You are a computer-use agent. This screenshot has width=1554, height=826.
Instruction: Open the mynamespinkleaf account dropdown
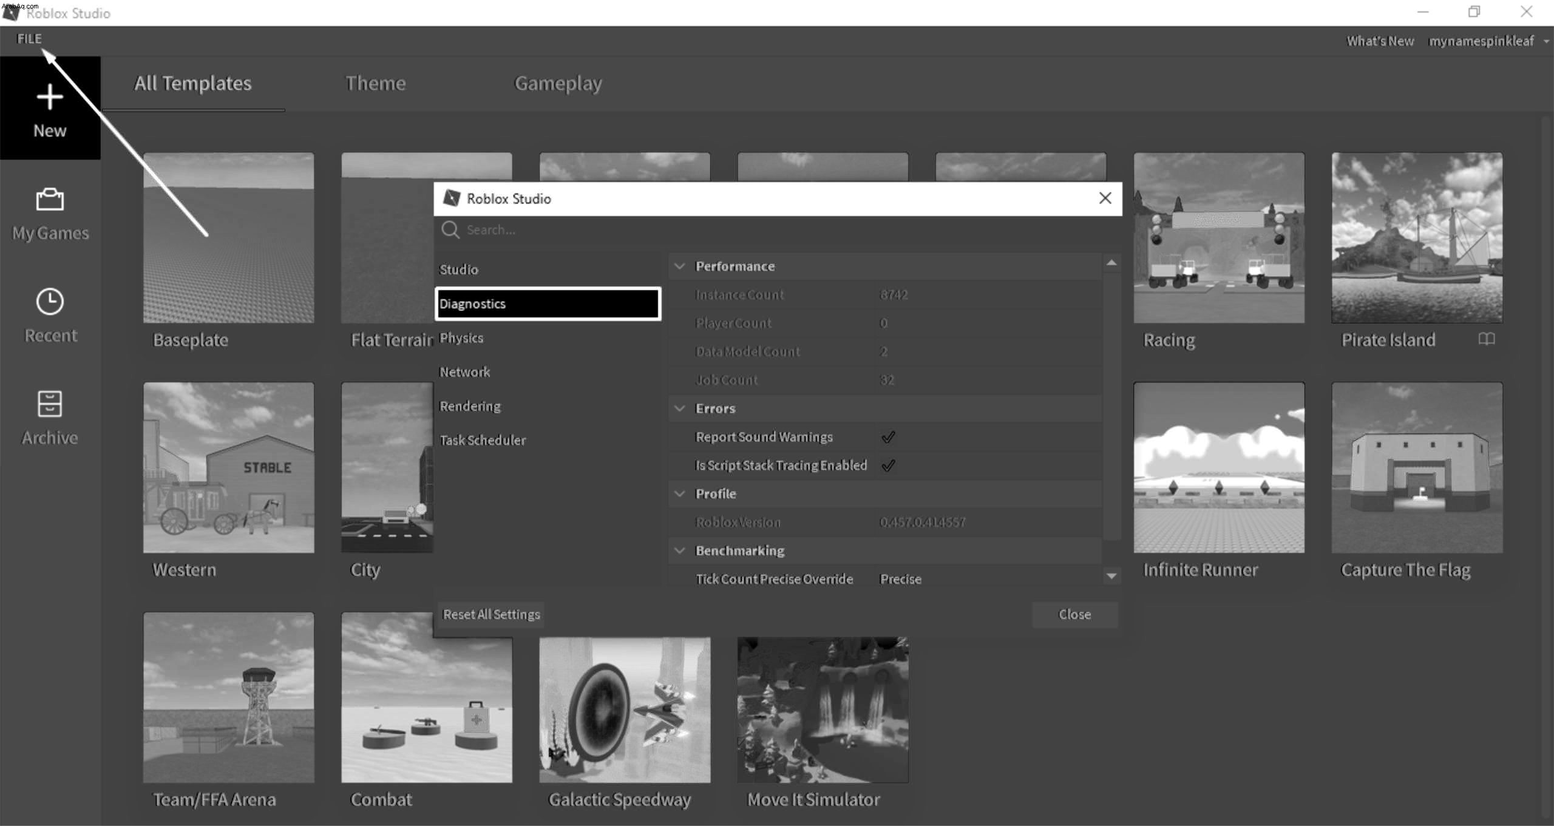[x=1488, y=41]
